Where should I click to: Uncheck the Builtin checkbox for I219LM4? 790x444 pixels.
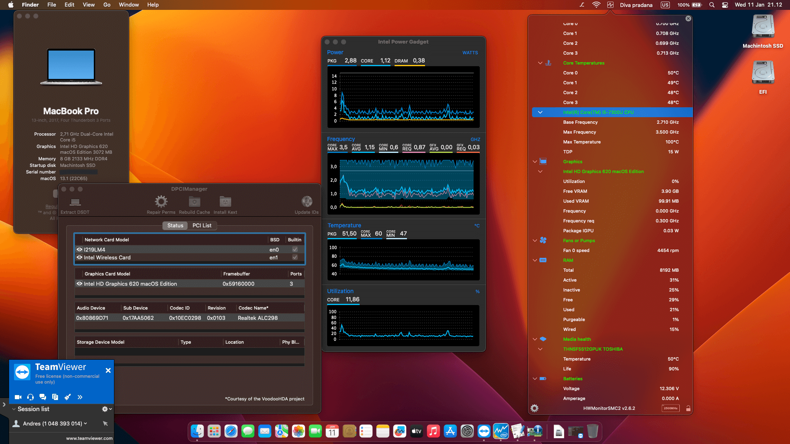point(295,249)
